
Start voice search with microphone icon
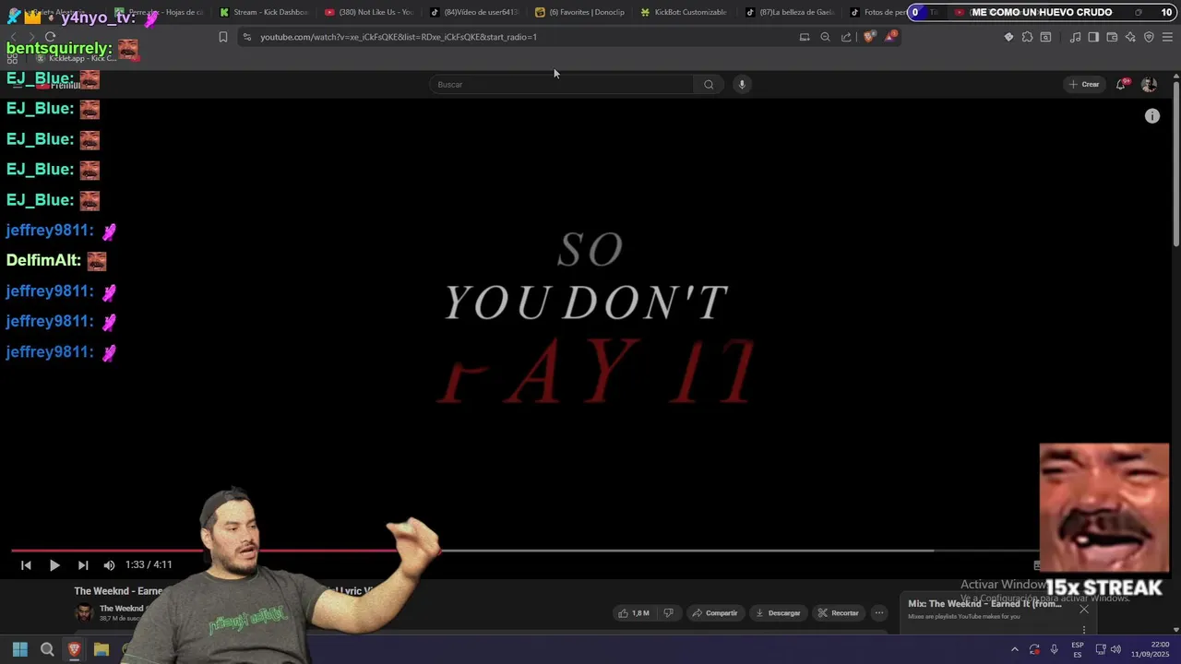[x=742, y=84]
